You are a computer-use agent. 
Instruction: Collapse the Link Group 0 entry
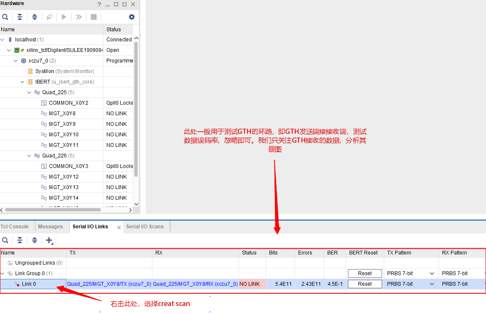[3, 273]
